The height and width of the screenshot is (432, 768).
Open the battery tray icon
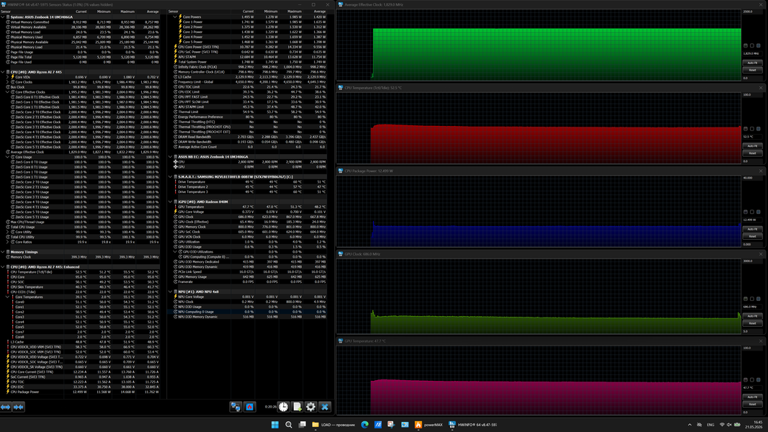737,425
